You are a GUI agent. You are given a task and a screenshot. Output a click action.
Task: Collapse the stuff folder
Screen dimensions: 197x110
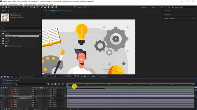(1, 43)
